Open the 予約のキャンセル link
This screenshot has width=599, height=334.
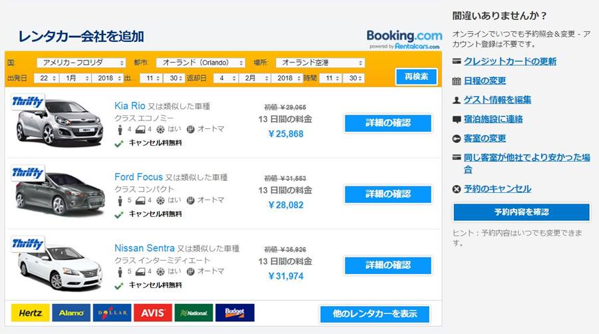pyautogui.click(x=497, y=188)
